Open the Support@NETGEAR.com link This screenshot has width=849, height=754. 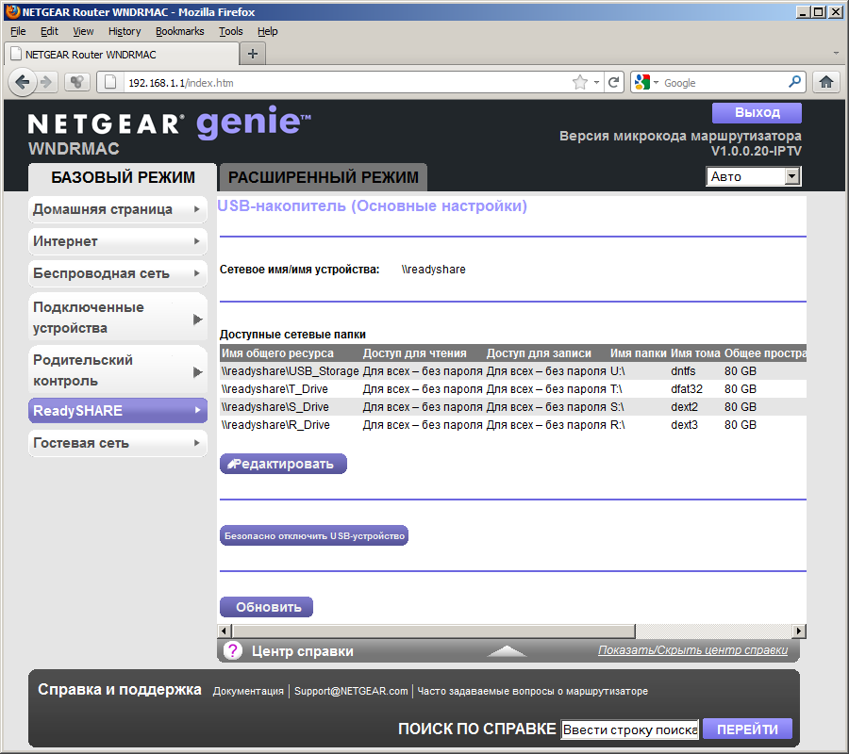(x=351, y=691)
